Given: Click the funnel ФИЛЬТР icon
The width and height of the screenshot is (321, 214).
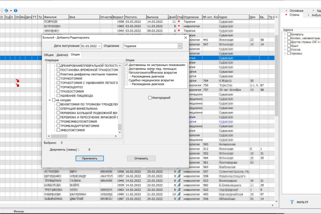Looking at the screenshot, I should pyautogui.click(x=292, y=202).
